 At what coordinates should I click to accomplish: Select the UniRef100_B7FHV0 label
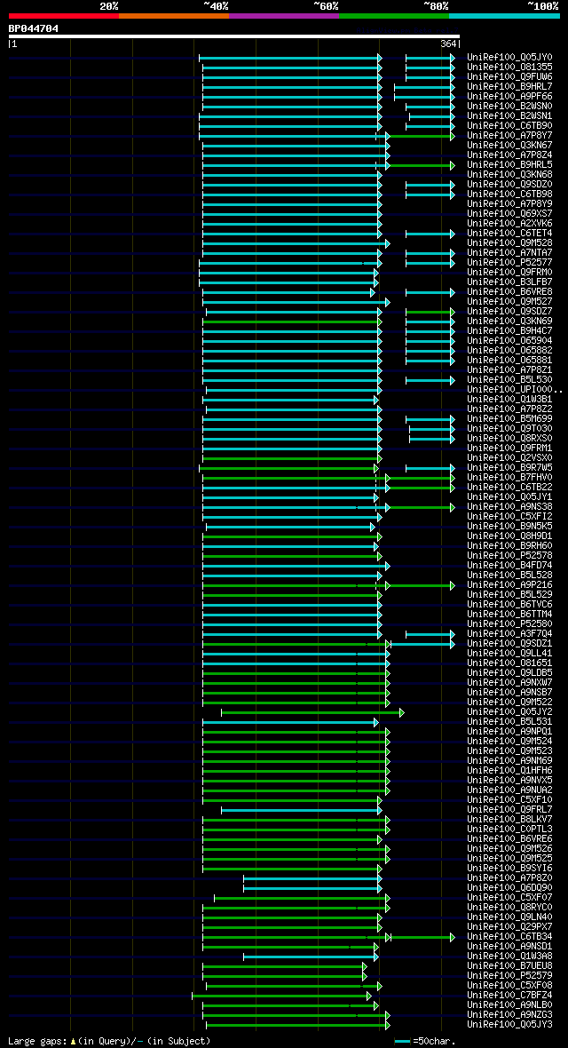(509, 477)
